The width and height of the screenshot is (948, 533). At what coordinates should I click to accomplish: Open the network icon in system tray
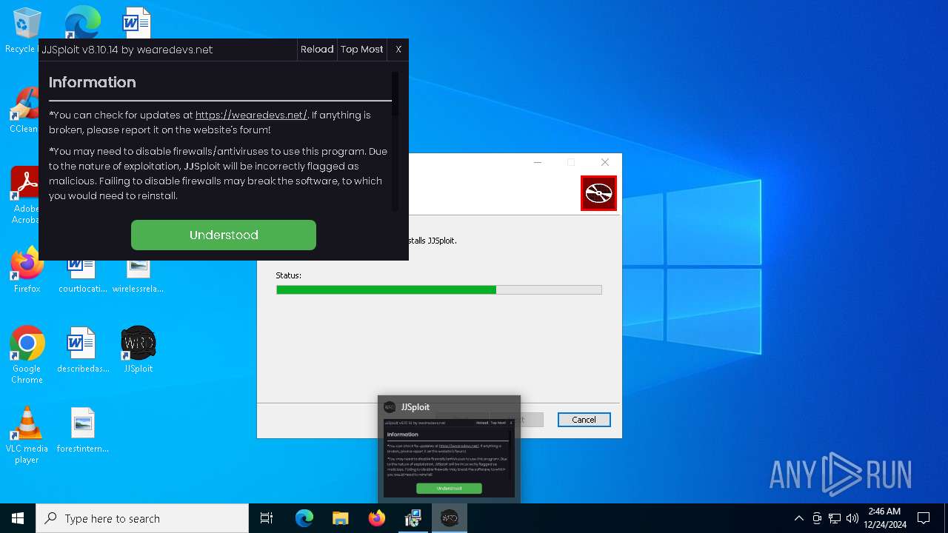pos(835,518)
